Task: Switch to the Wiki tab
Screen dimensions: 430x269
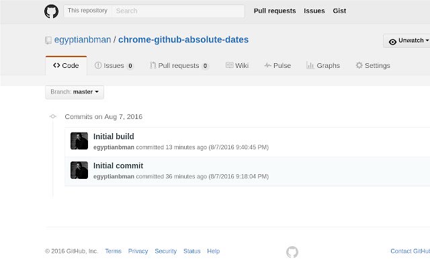Action: 237,66
